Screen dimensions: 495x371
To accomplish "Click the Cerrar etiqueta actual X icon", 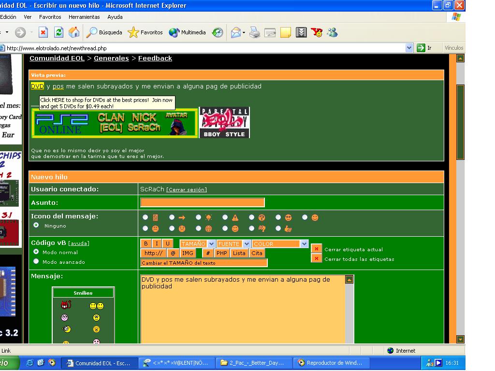I will pos(316,249).
